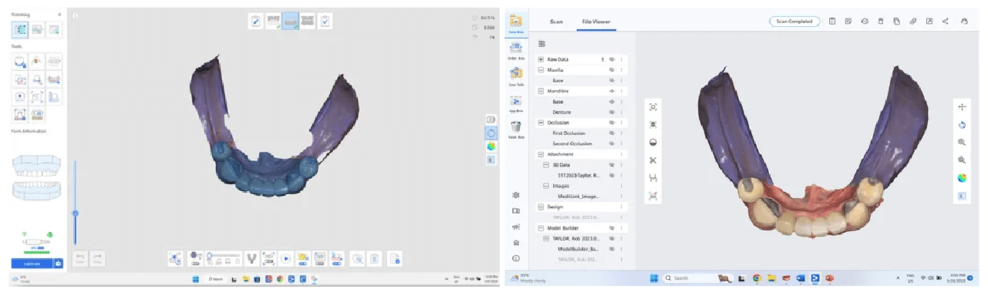The image size is (988, 293).
Task: Click the share icon in top toolbar
Action: coord(946,22)
